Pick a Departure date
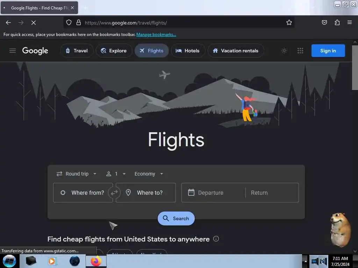358x268 pixels. pyautogui.click(x=214, y=193)
